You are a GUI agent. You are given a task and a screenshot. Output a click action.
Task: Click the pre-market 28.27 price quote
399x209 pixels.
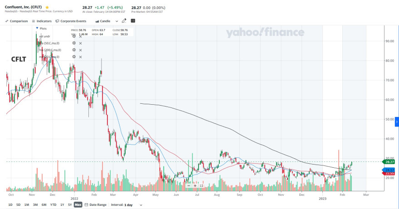136,8
